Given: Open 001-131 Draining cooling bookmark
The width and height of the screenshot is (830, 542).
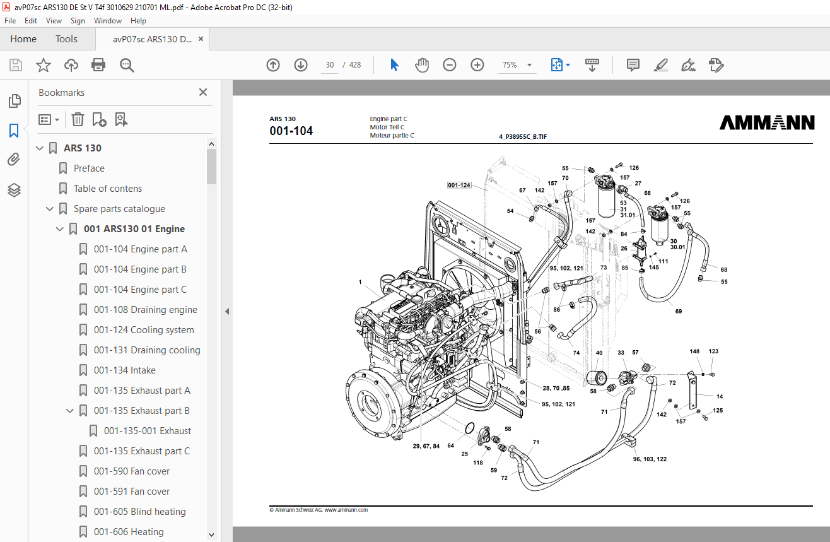Looking at the screenshot, I should (147, 350).
